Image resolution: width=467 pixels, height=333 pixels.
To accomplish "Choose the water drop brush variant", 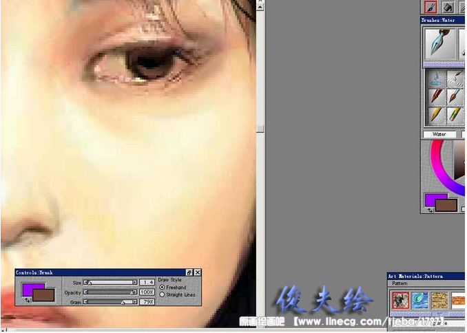I will point(435,78).
